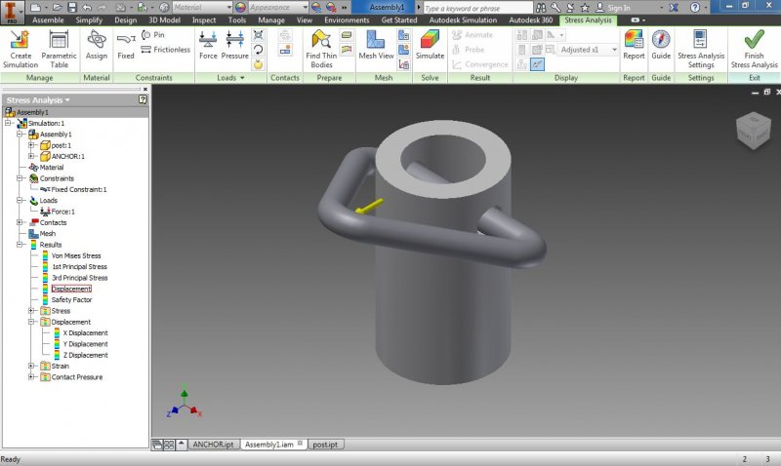Switch to the Inspect ribbon tab
The width and height of the screenshot is (781, 466).
click(204, 19)
